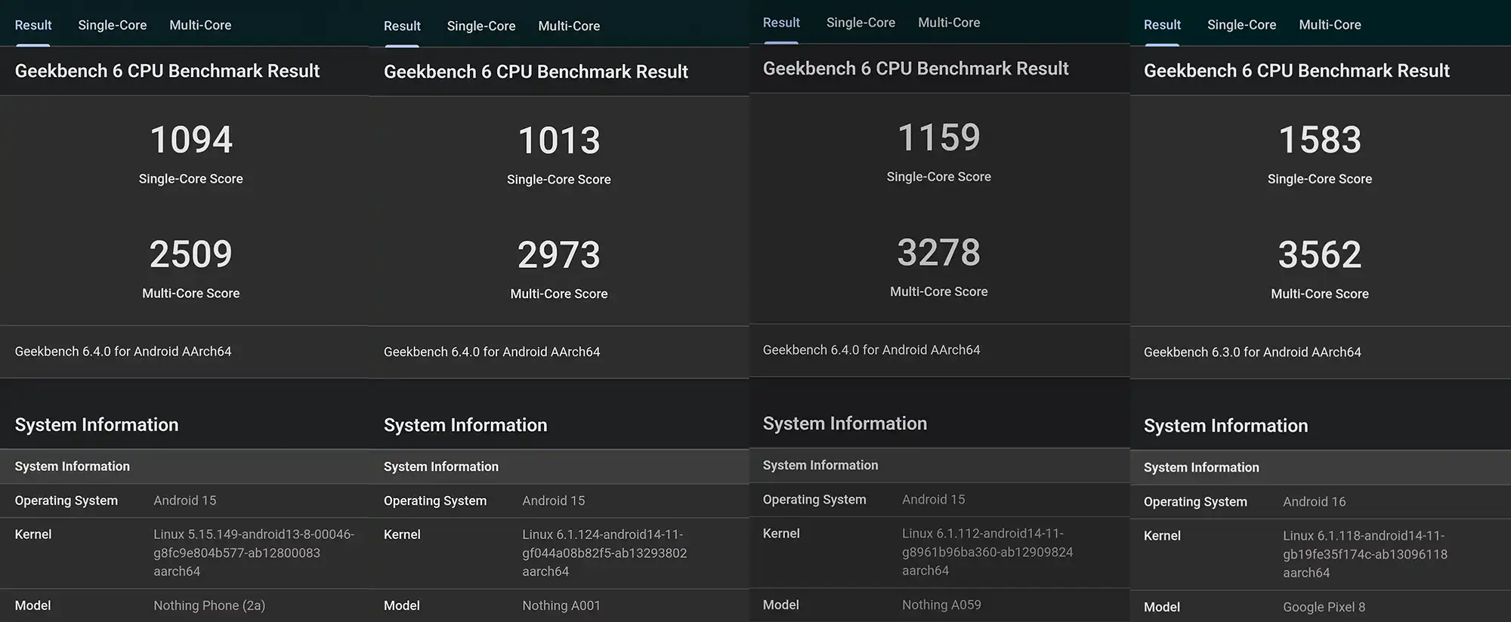
Task: Select multi-core score 3278
Action: click(939, 253)
